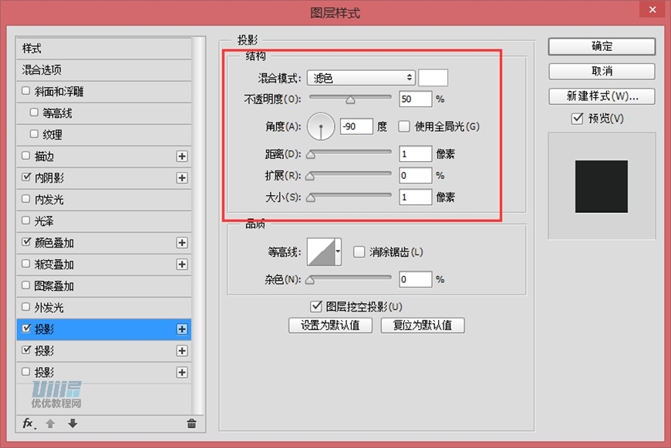Select the 外发光 style row
Image resolution: width=671 pixels, height=448 pixels.
pyautogui.click(x=103, y=307)
